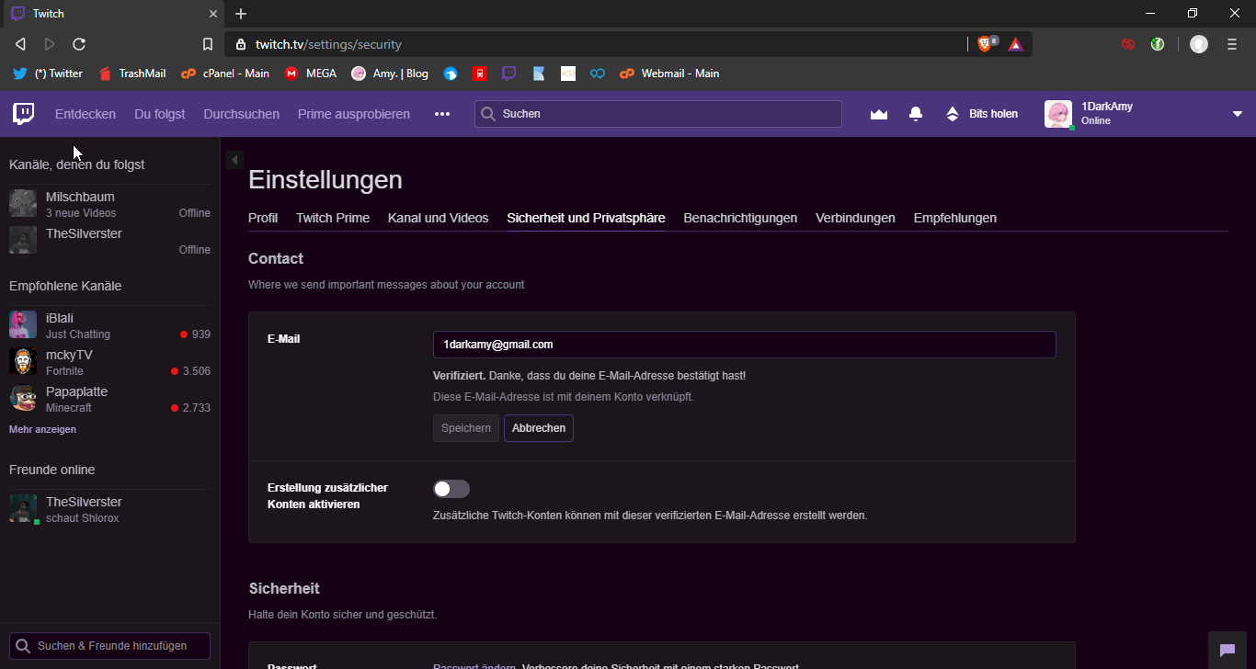Click the bookmark icon in the address bar
Screen dimensions: 1256x669
[x=208, y=43]
